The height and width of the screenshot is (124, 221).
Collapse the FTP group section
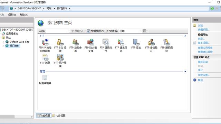point(185,36)
